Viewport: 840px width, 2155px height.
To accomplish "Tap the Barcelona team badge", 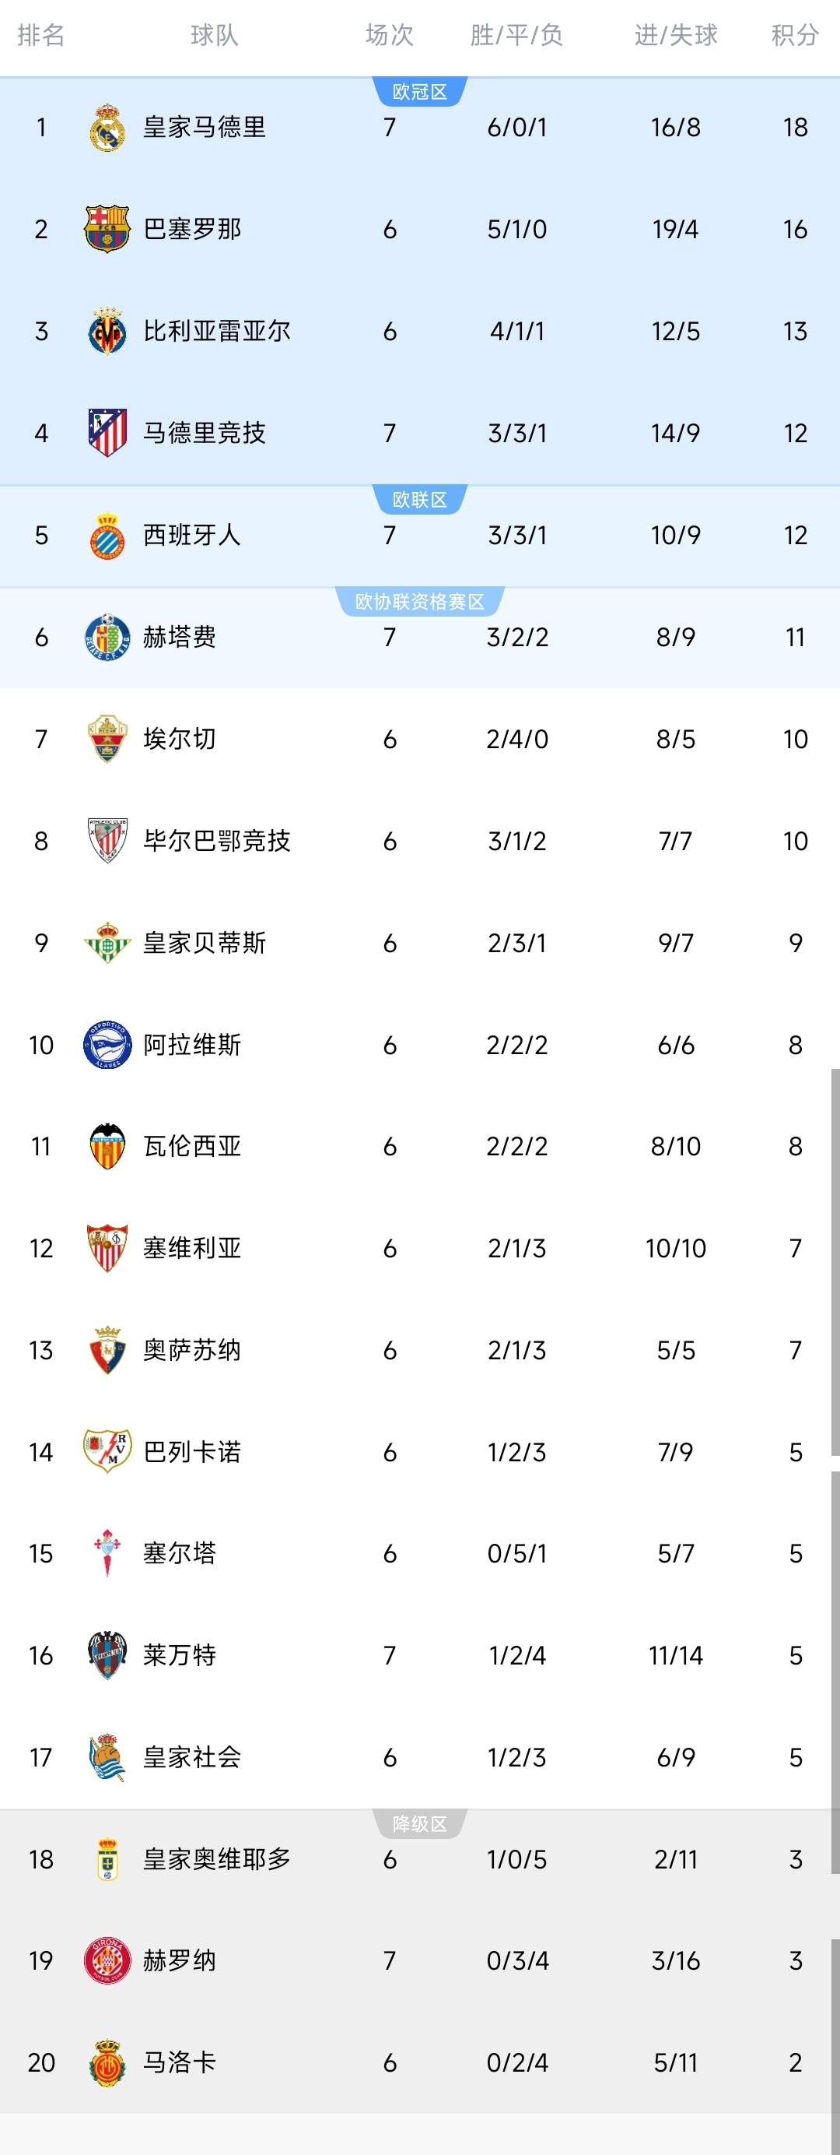I will [107, 229].
